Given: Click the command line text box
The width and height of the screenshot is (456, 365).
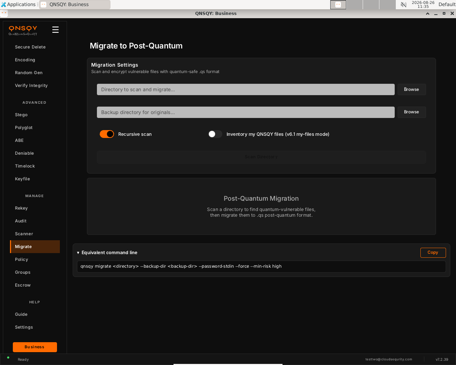Looking at the screenshot, I should click(261, 266).
